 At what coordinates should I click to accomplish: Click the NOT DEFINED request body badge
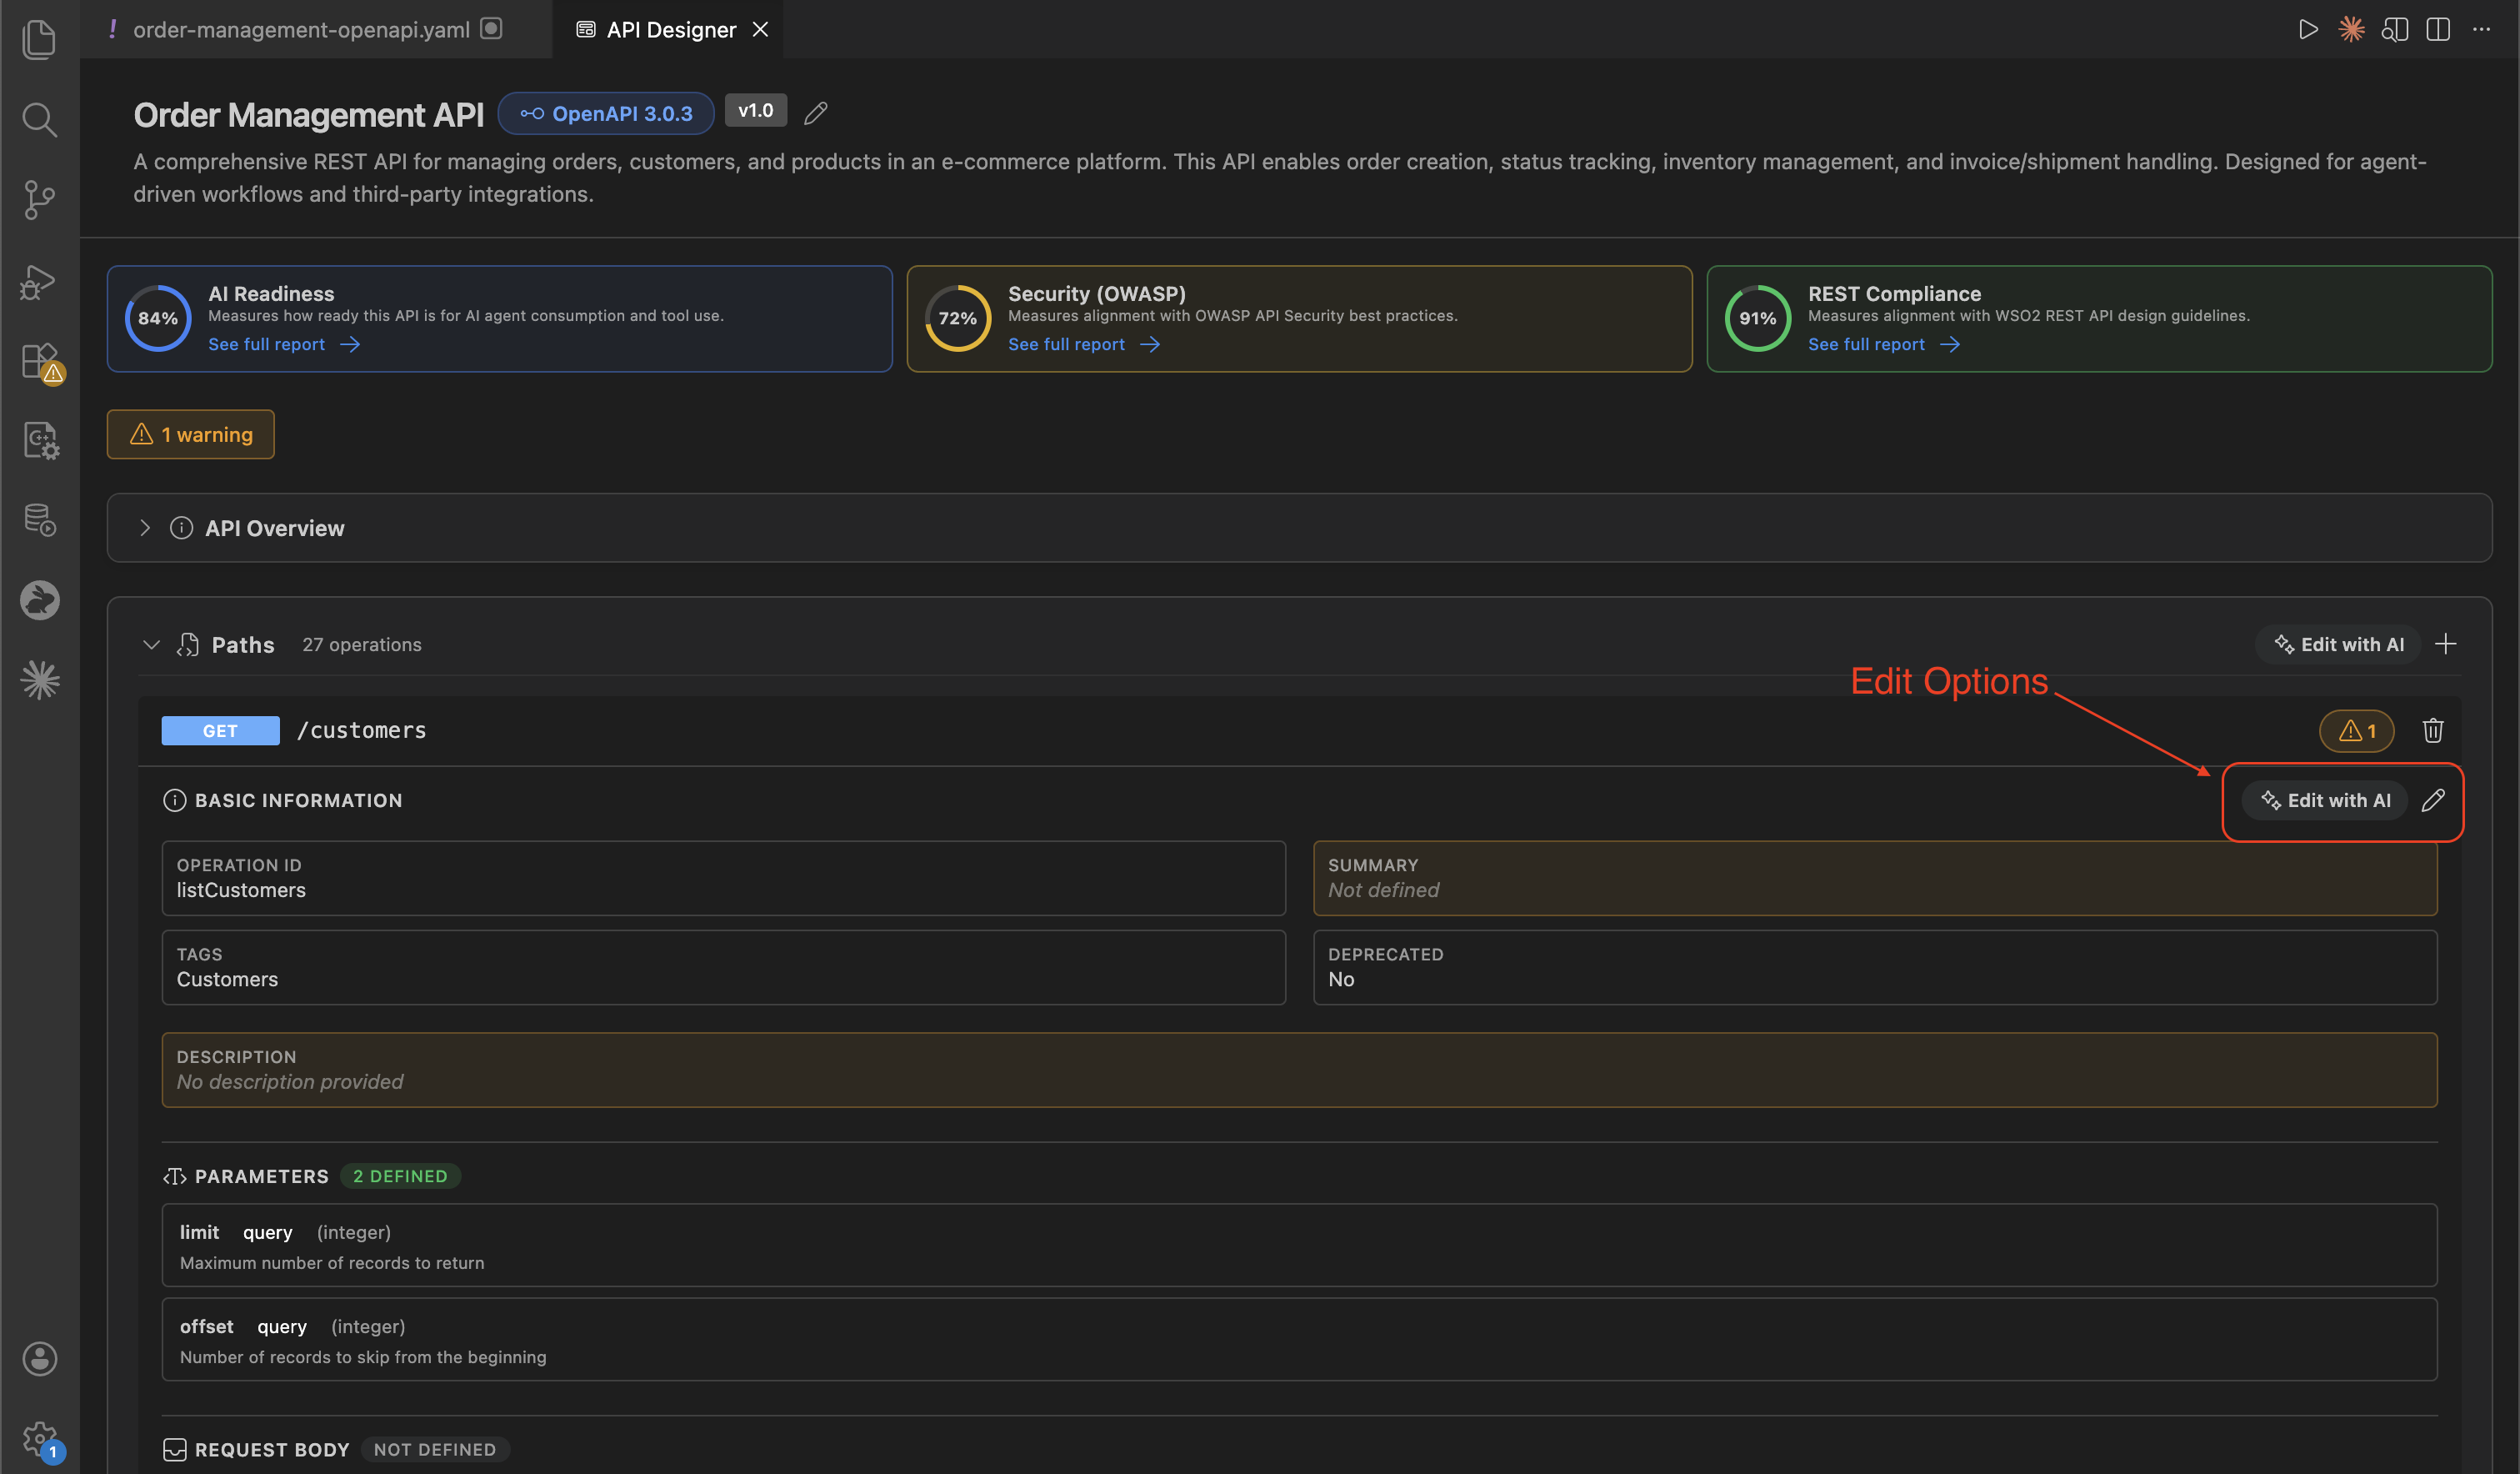(435, 1449)
